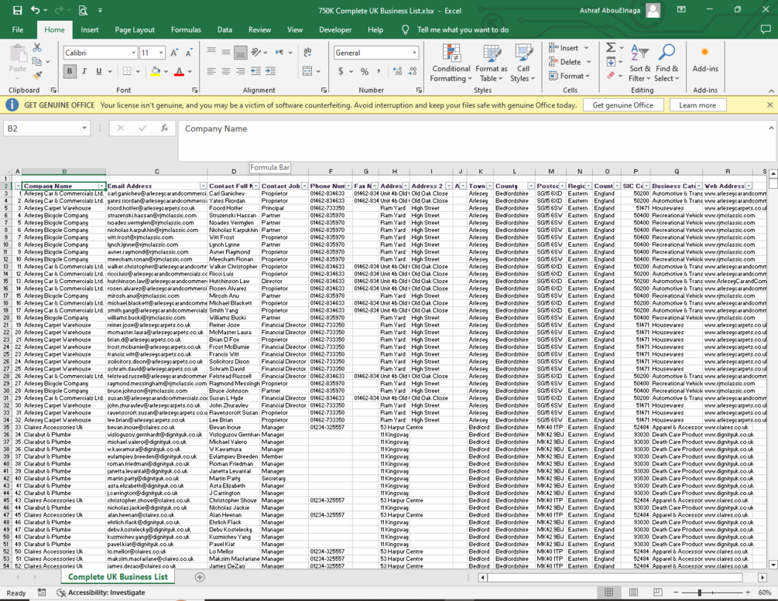Switch to the Formulas tab
Screen dimensions: 778x601
coord(186,29)
